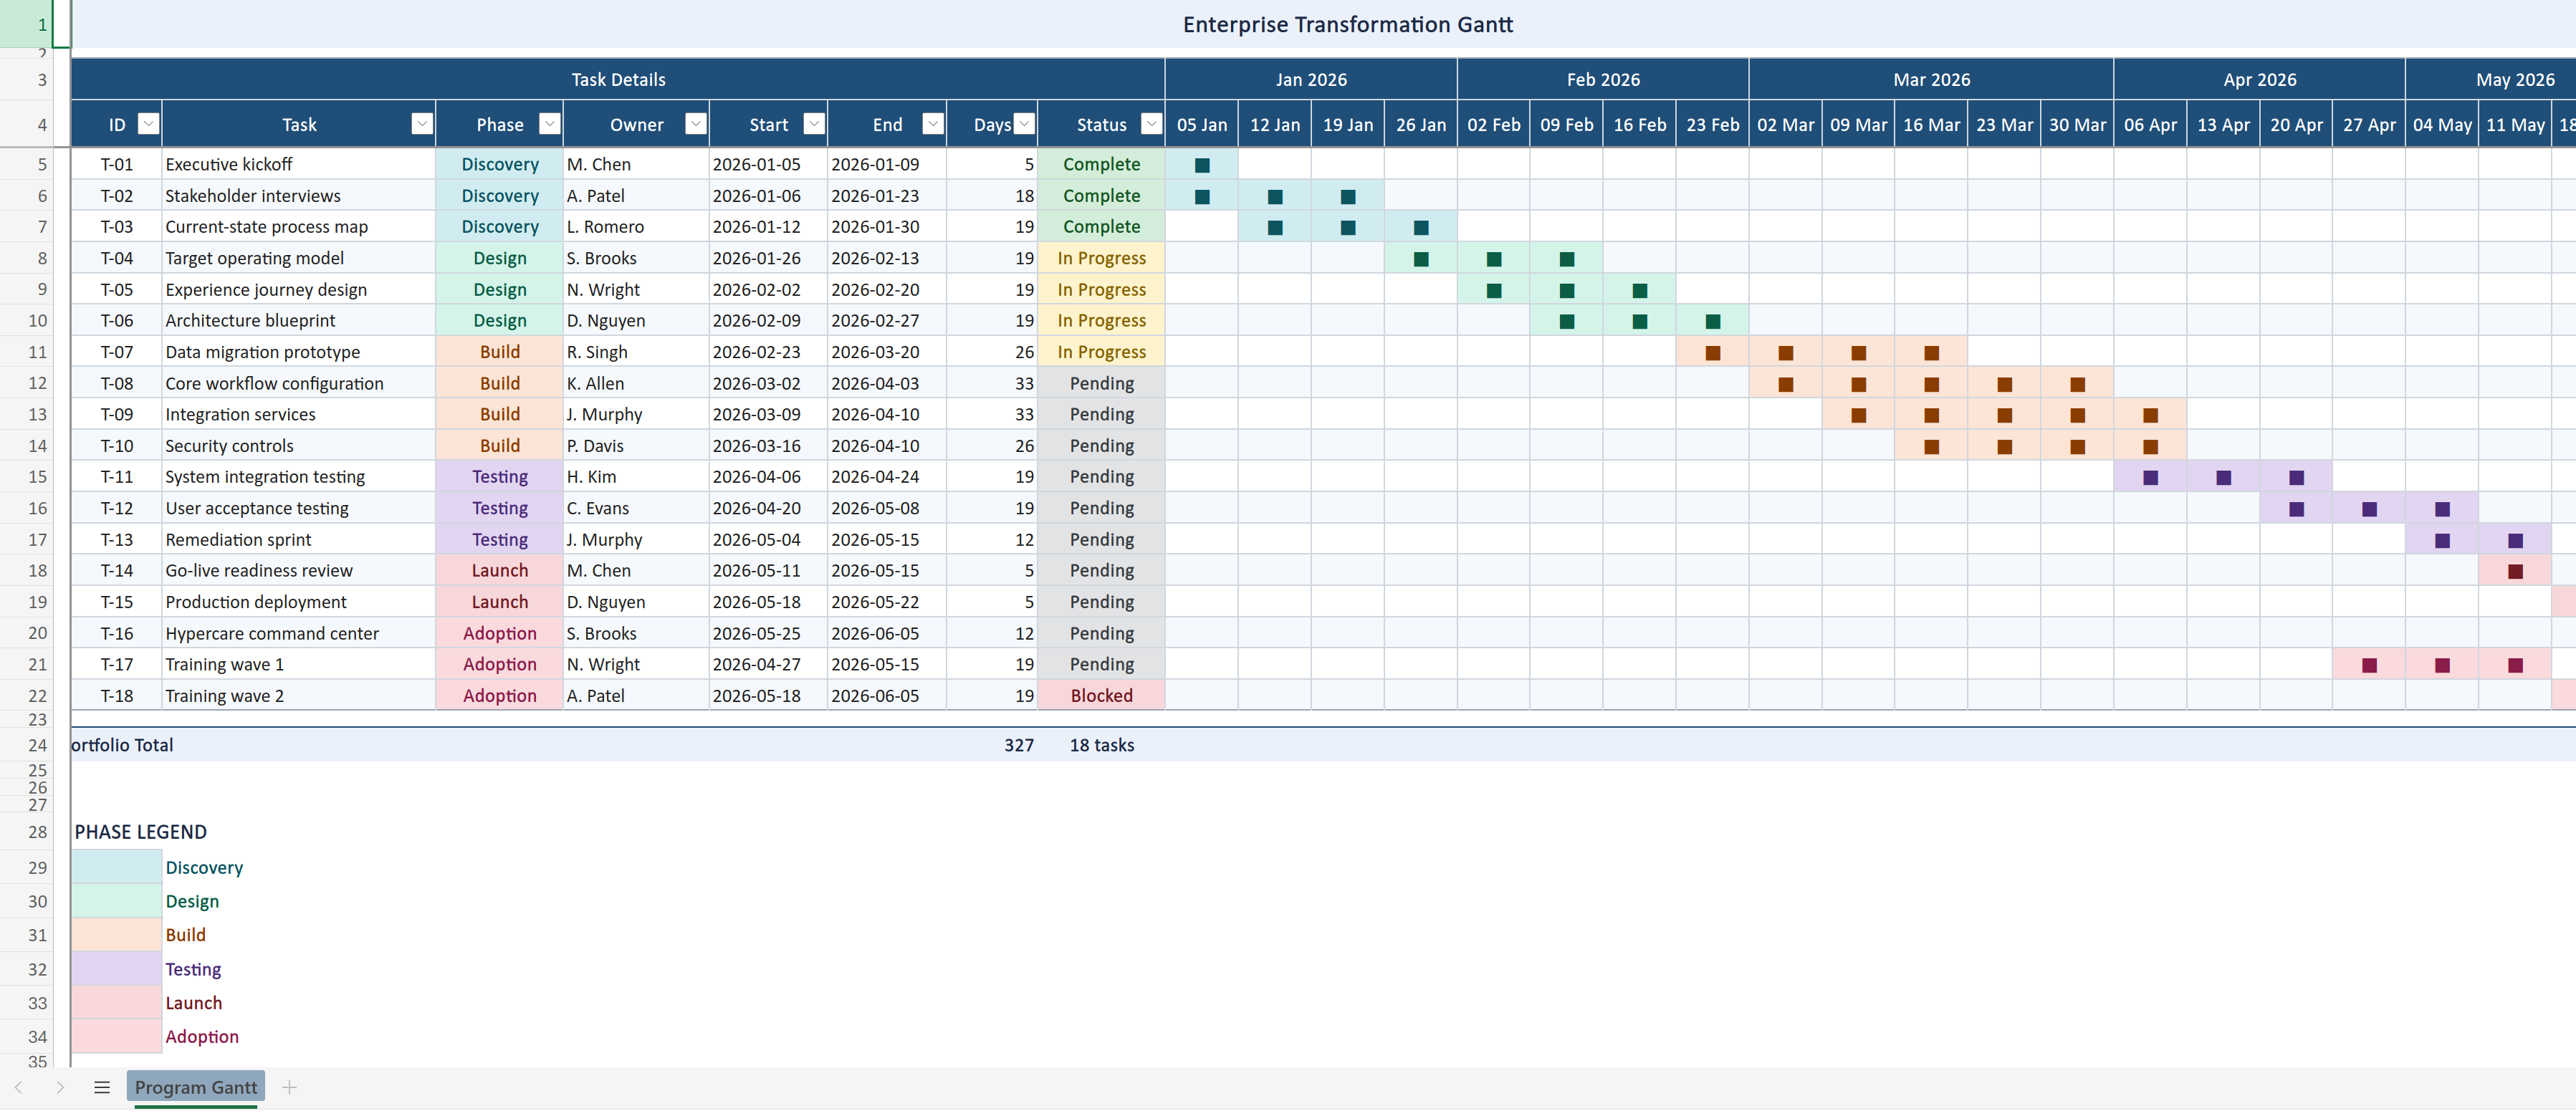This screenshot has height=1116, width=2576.
Task: Select the Portfolio Total label cell
Action: pyautogui.click(x=122, y=746)
